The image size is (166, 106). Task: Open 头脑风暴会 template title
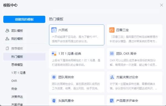[66, 100]
